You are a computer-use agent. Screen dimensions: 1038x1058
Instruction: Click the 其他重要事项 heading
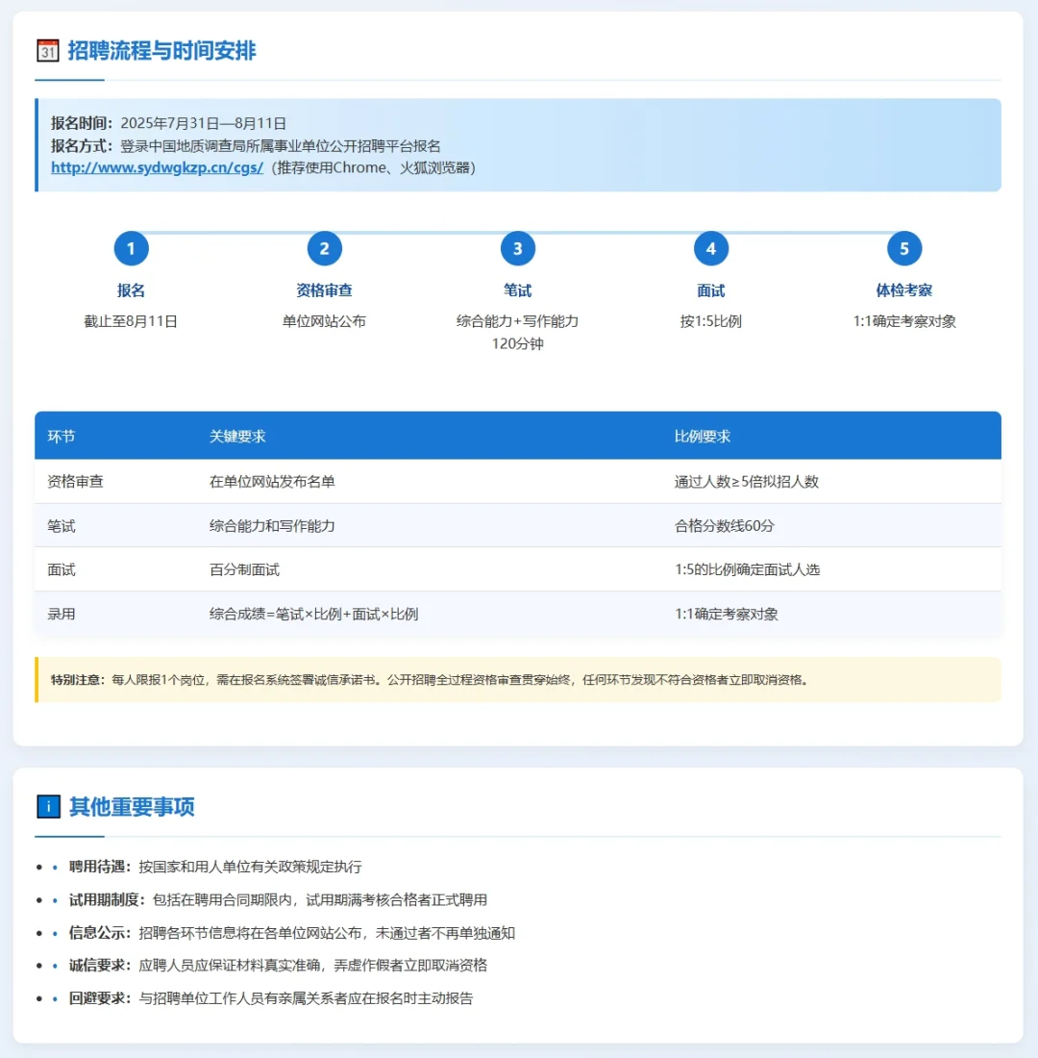[132, 806]
